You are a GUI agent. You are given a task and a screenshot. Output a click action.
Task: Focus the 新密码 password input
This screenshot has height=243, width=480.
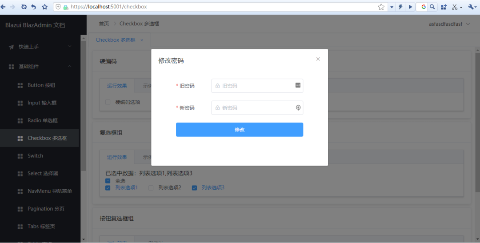pyautogui.click(x=257, y=108)
